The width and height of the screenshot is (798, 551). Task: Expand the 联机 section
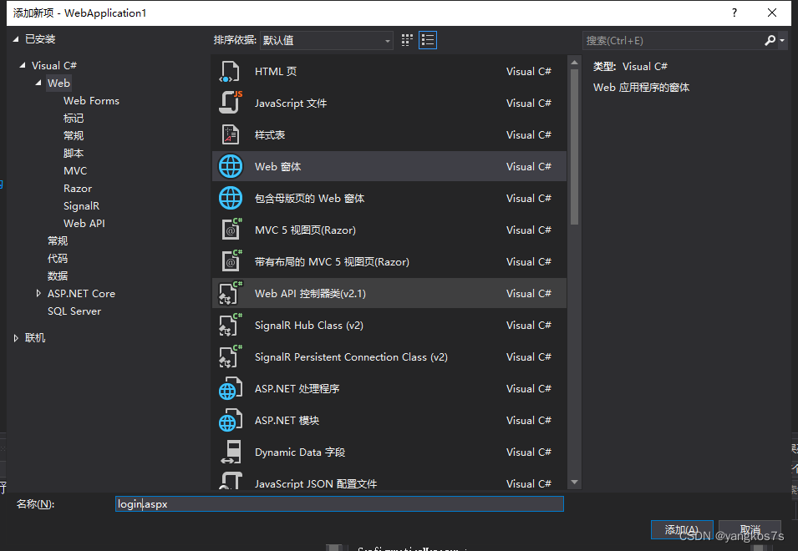(14, 337)
